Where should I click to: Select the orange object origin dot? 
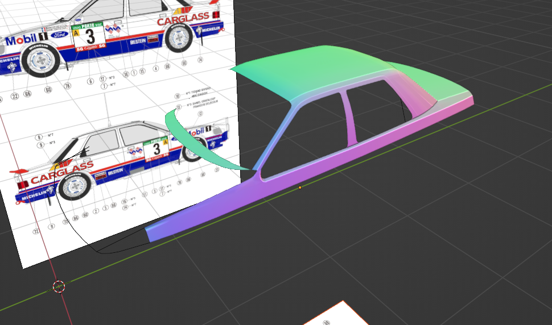[300, 188]
